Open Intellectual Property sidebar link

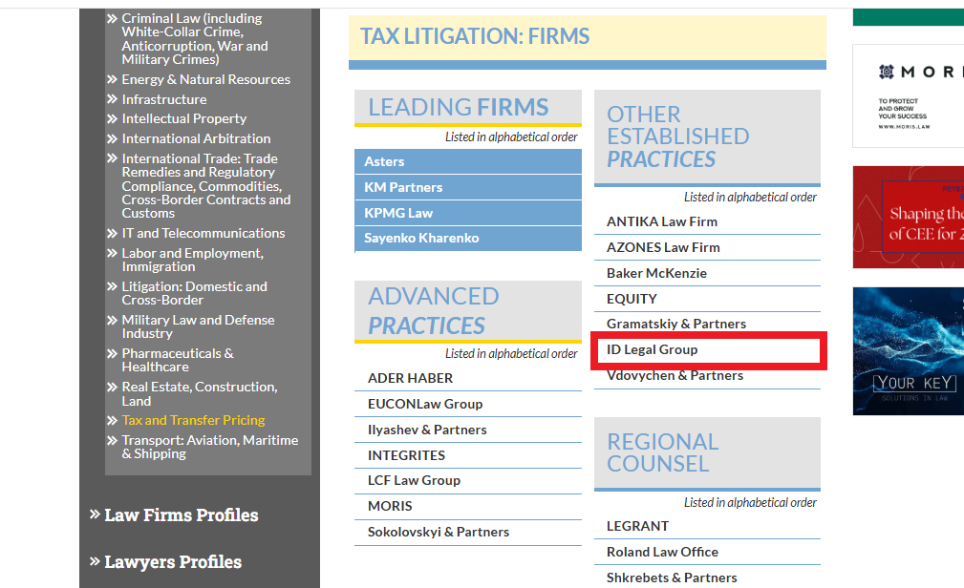coord(183,118)
